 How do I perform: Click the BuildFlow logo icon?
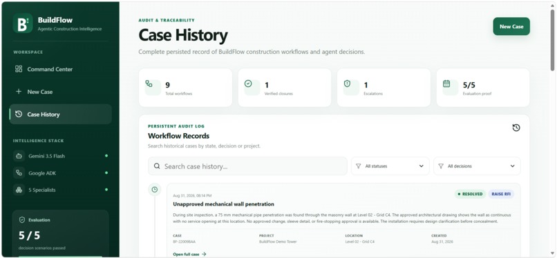point(23,23)
